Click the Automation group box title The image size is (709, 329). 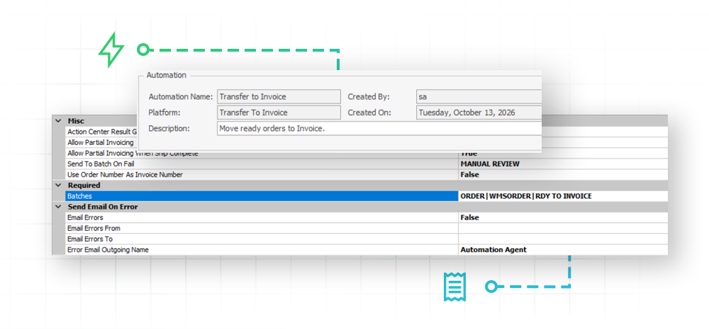167,75
